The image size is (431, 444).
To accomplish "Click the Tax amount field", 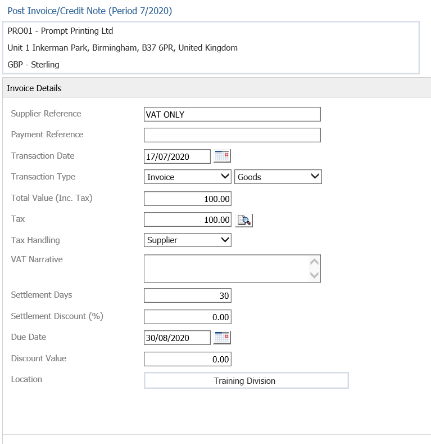I will (188, 219).
